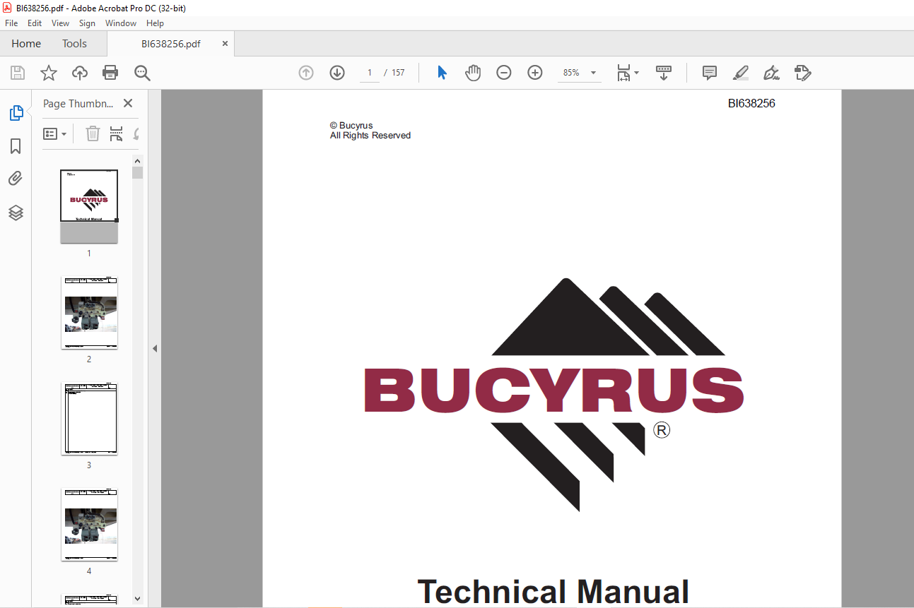This screenshot has height=608, width=914.
Task: Add bookmark star icon in toolbar
Action: [48, 73]
